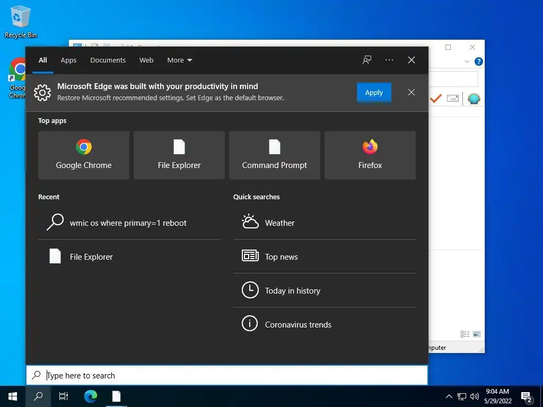Click the Top apps heading
This screenshot has width=543, height=407.
(52, 120)
